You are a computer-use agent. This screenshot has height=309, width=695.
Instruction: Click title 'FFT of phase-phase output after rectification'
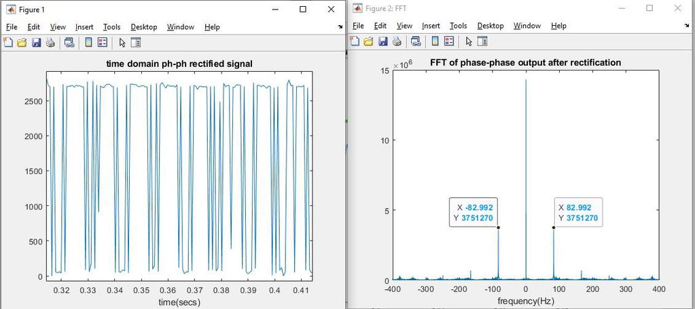click(526, 62)
